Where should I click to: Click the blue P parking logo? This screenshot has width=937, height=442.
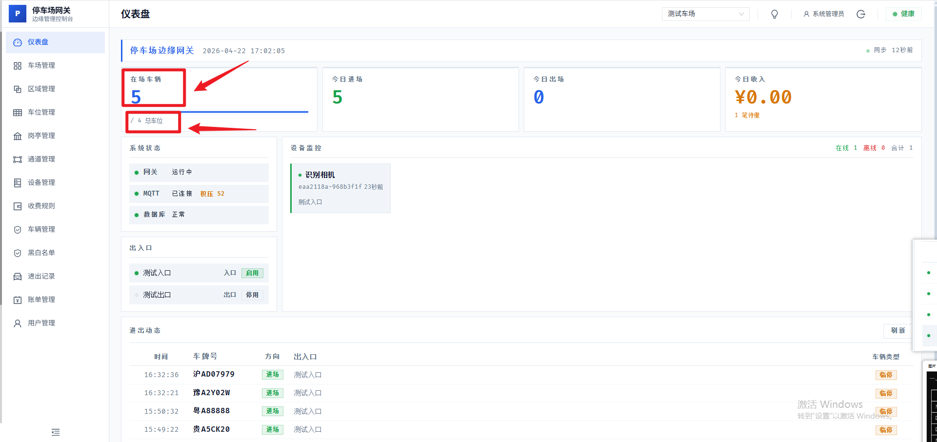[18, 14]
